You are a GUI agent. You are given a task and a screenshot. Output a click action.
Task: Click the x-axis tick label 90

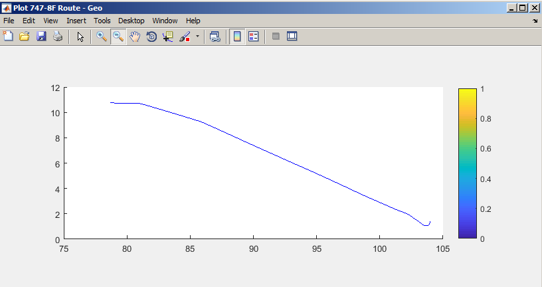click(x=253, y=249)
